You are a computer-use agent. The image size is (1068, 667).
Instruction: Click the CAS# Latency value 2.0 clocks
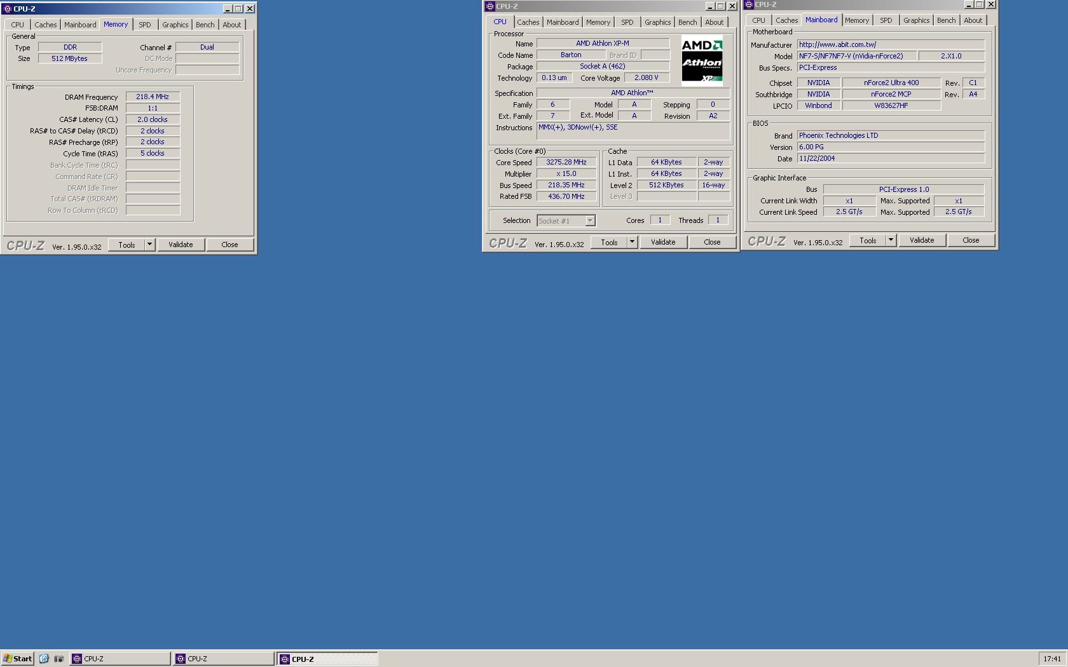pos(153,119)
